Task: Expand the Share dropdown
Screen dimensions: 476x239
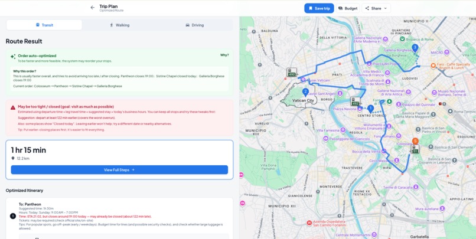Action: click(x=376, y=8)
